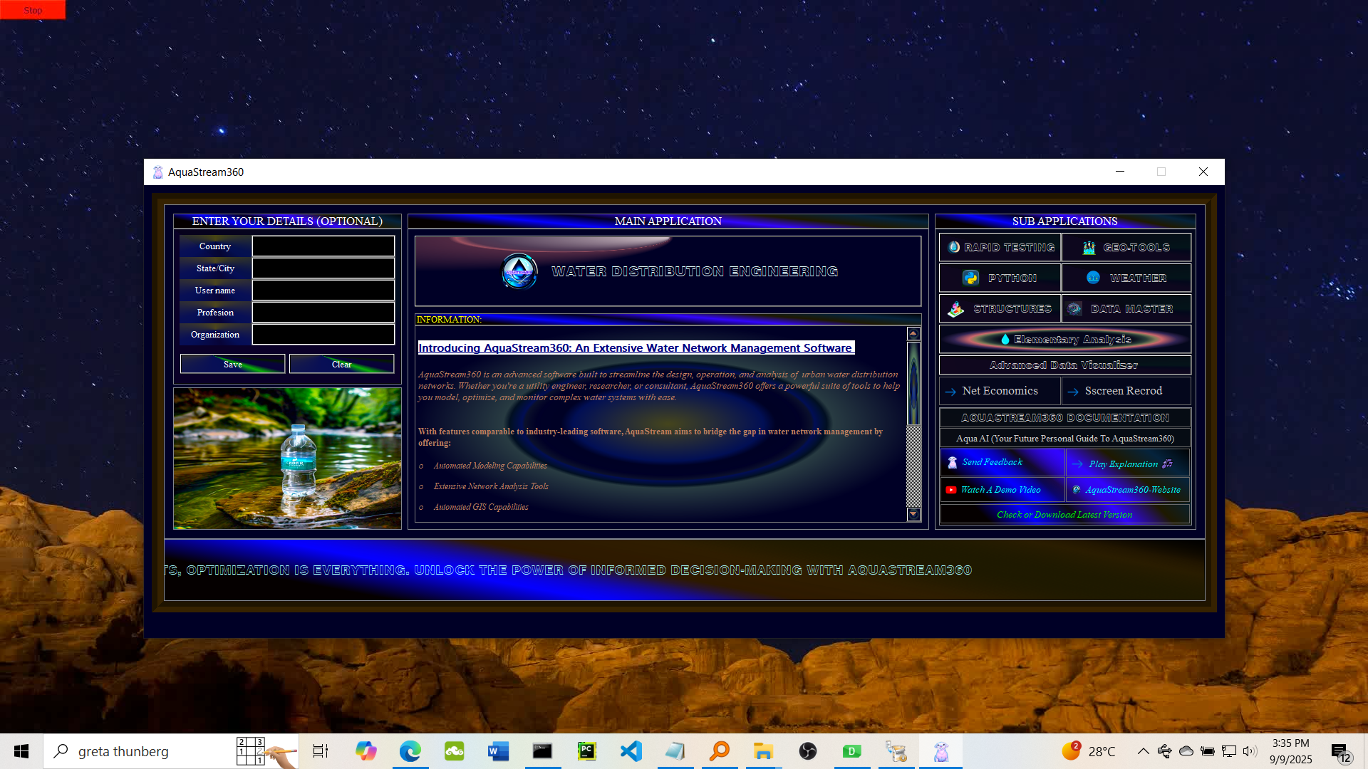This screenshot has height=769, width=1368.
Task: Open the Net Economics section
Action: pyautogui.click(x=999, y=390)
